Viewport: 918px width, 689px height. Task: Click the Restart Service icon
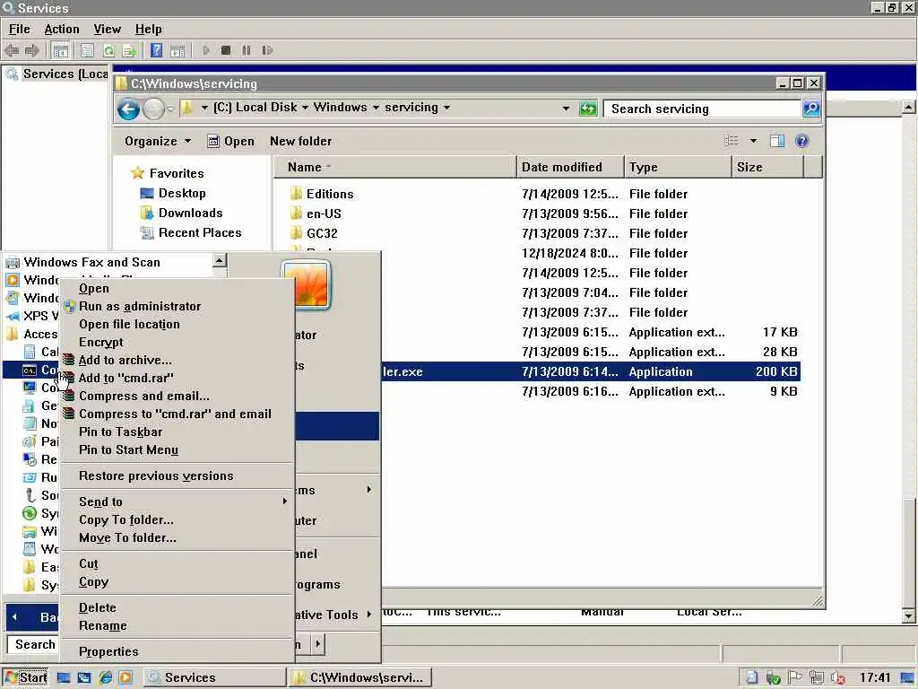click(267, 50)
